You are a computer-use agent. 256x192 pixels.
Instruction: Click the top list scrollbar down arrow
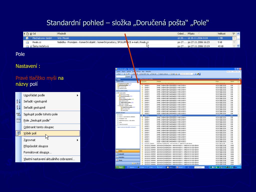click(238, 46)
